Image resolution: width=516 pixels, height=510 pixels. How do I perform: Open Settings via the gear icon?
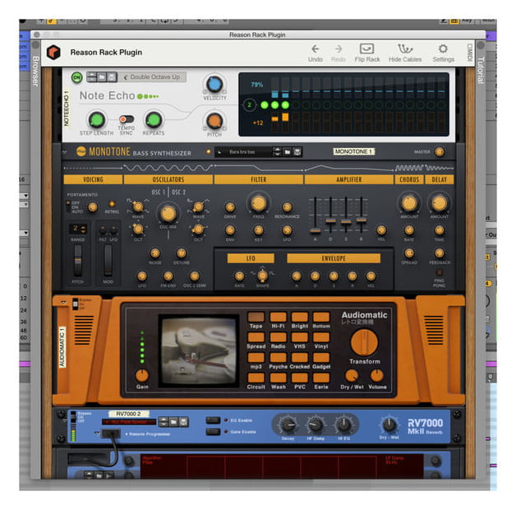443,49
